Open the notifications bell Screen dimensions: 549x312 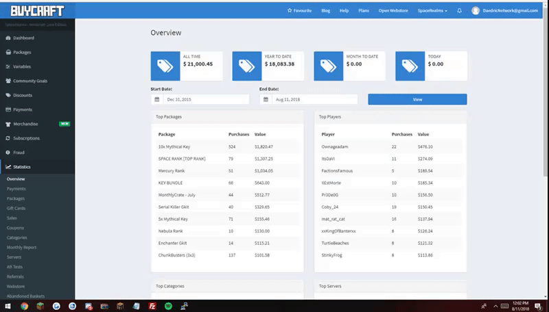459,10
